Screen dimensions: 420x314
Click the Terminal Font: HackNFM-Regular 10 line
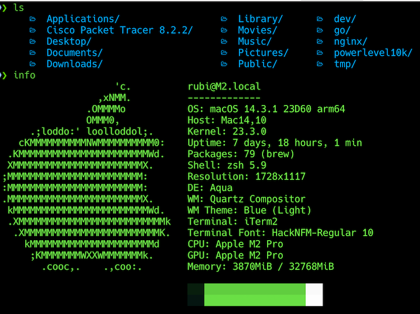(281, 233)
